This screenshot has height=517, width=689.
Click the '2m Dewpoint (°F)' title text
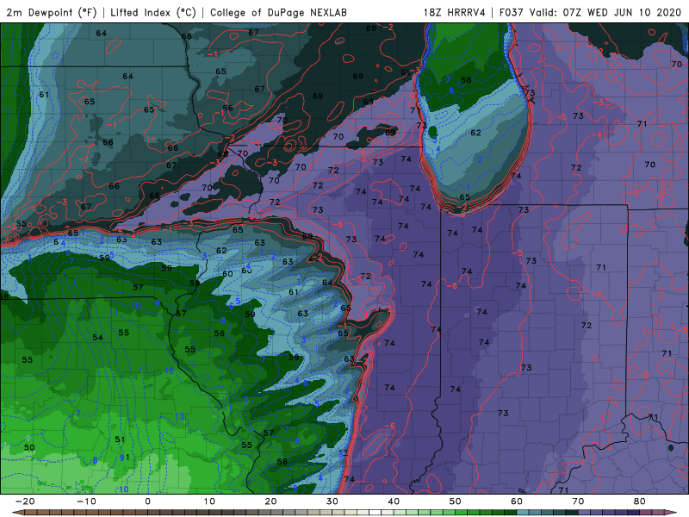coord(52,12)
